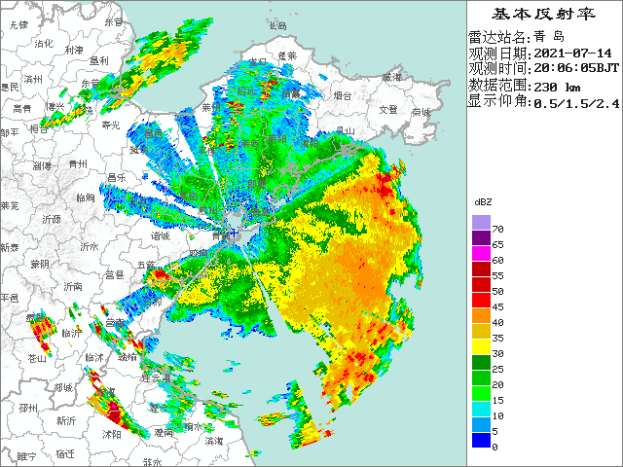
Task: Click the 文登 city label
Action: point(388,109)
